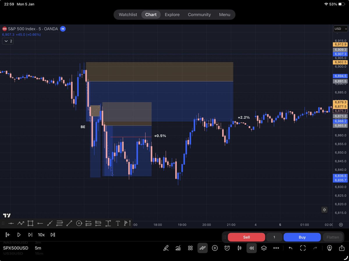
Task: Select the rectangle shape tool
Action: pos(30,223)
